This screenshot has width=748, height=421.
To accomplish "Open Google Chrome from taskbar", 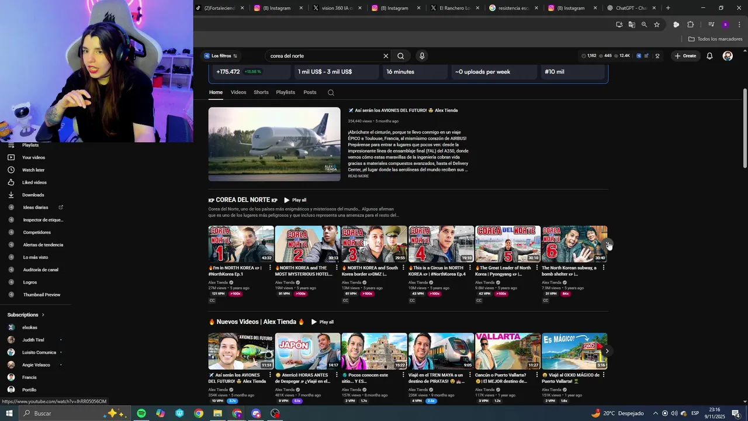I will [199, 413].
